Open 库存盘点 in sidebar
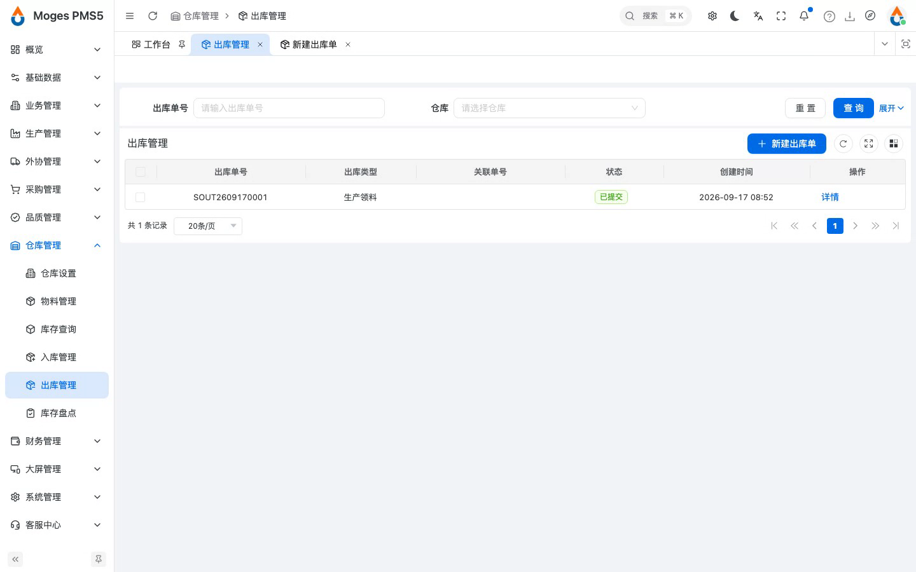The height and width of the screenshot is (572, 916). coord(57,413)
